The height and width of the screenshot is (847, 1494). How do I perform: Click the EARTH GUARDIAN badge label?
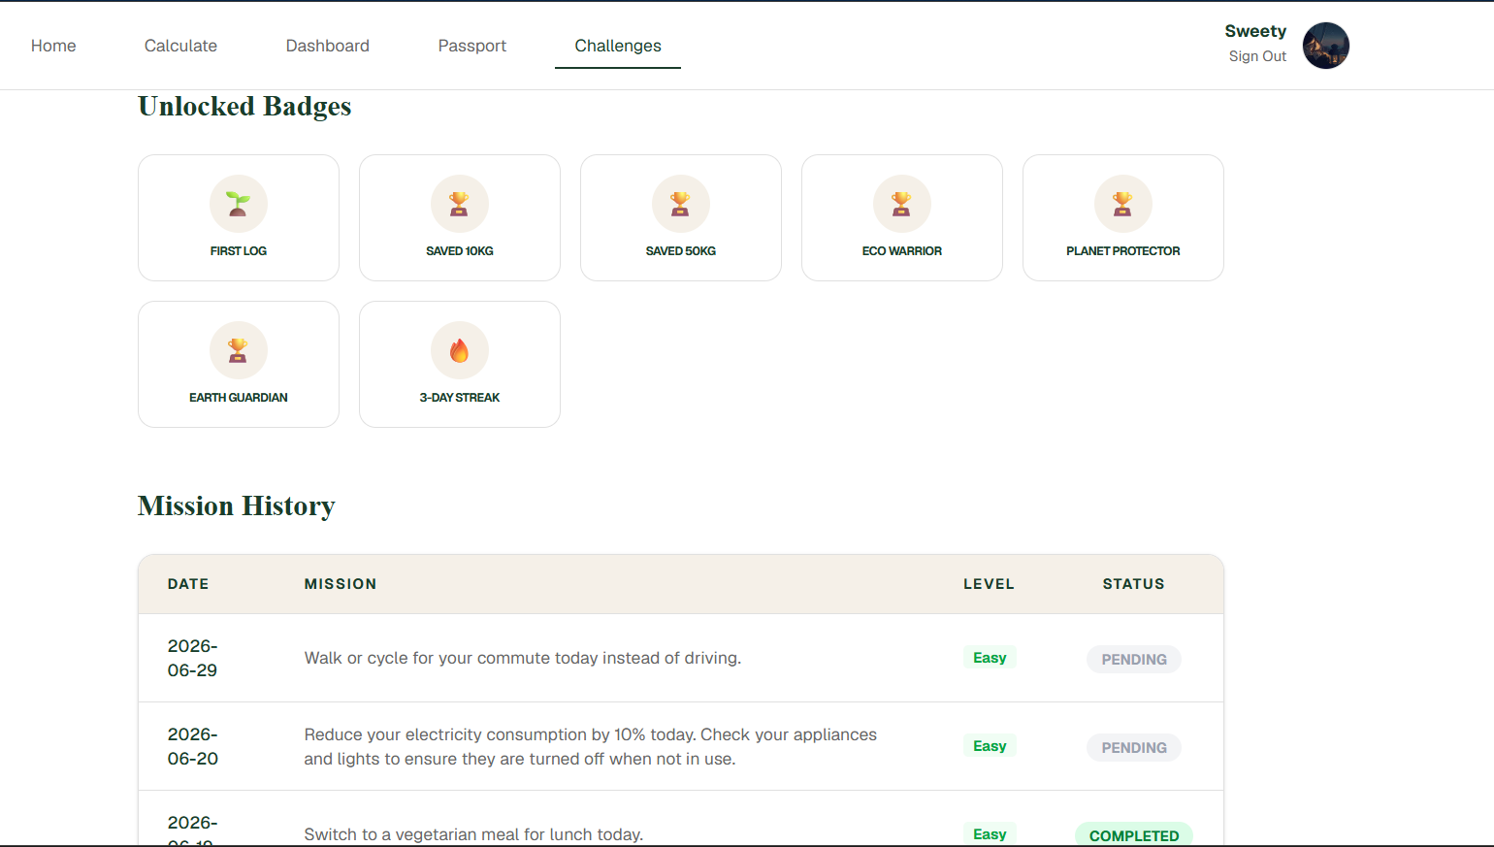click(x=239, y=398)
